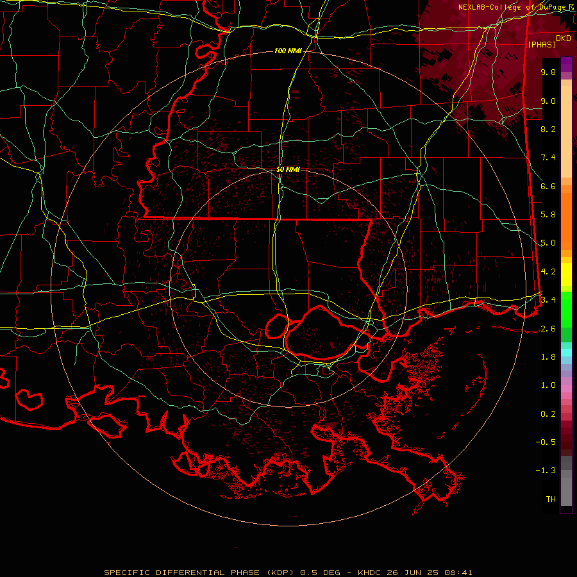This screenshot has height=577, width=577.
Task: Pick the yellow color bar segment
Action: coord(566,274)
